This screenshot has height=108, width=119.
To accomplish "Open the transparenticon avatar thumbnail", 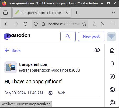I will coord(11,67).
